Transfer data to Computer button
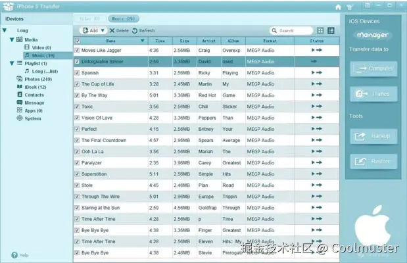The width and height of the screenshot is (407, 263). click(x=373, y=68)
